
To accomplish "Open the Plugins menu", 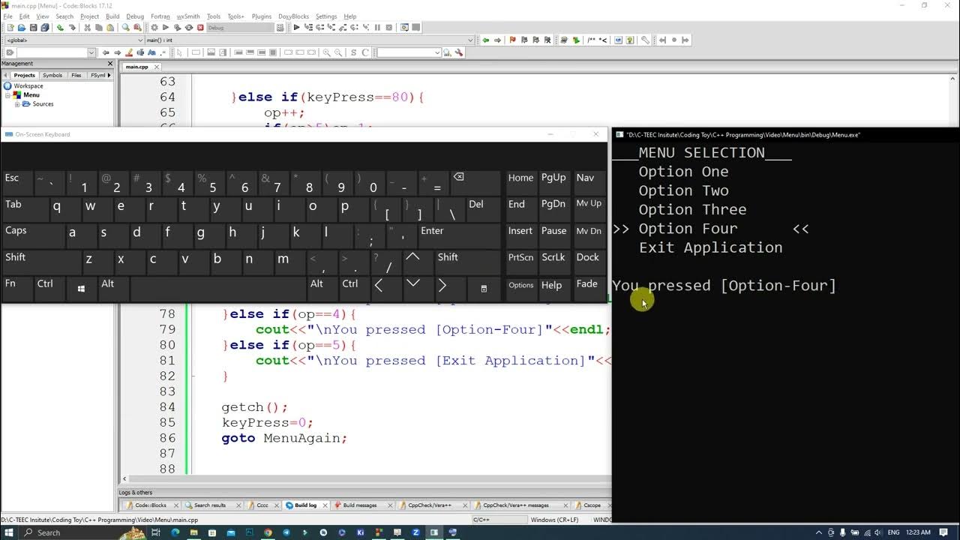I will [262, 16].
